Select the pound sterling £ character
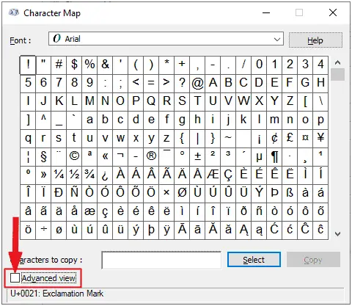Image resolution: width=352 pixels, height=306 pixels. coord(290,138)
